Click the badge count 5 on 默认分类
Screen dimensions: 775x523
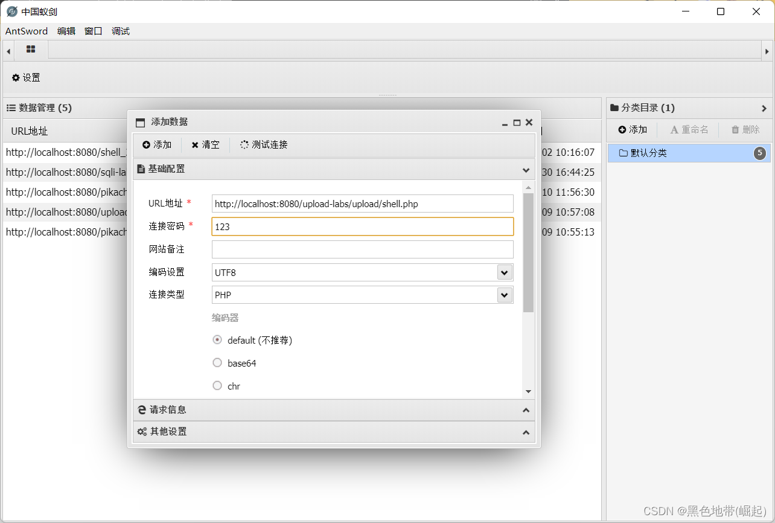point(760,153)
